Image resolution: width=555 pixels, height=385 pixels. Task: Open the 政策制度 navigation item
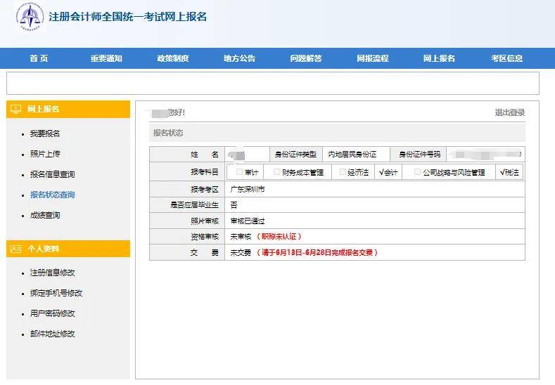pyautogui.click(x=173, y=58)
